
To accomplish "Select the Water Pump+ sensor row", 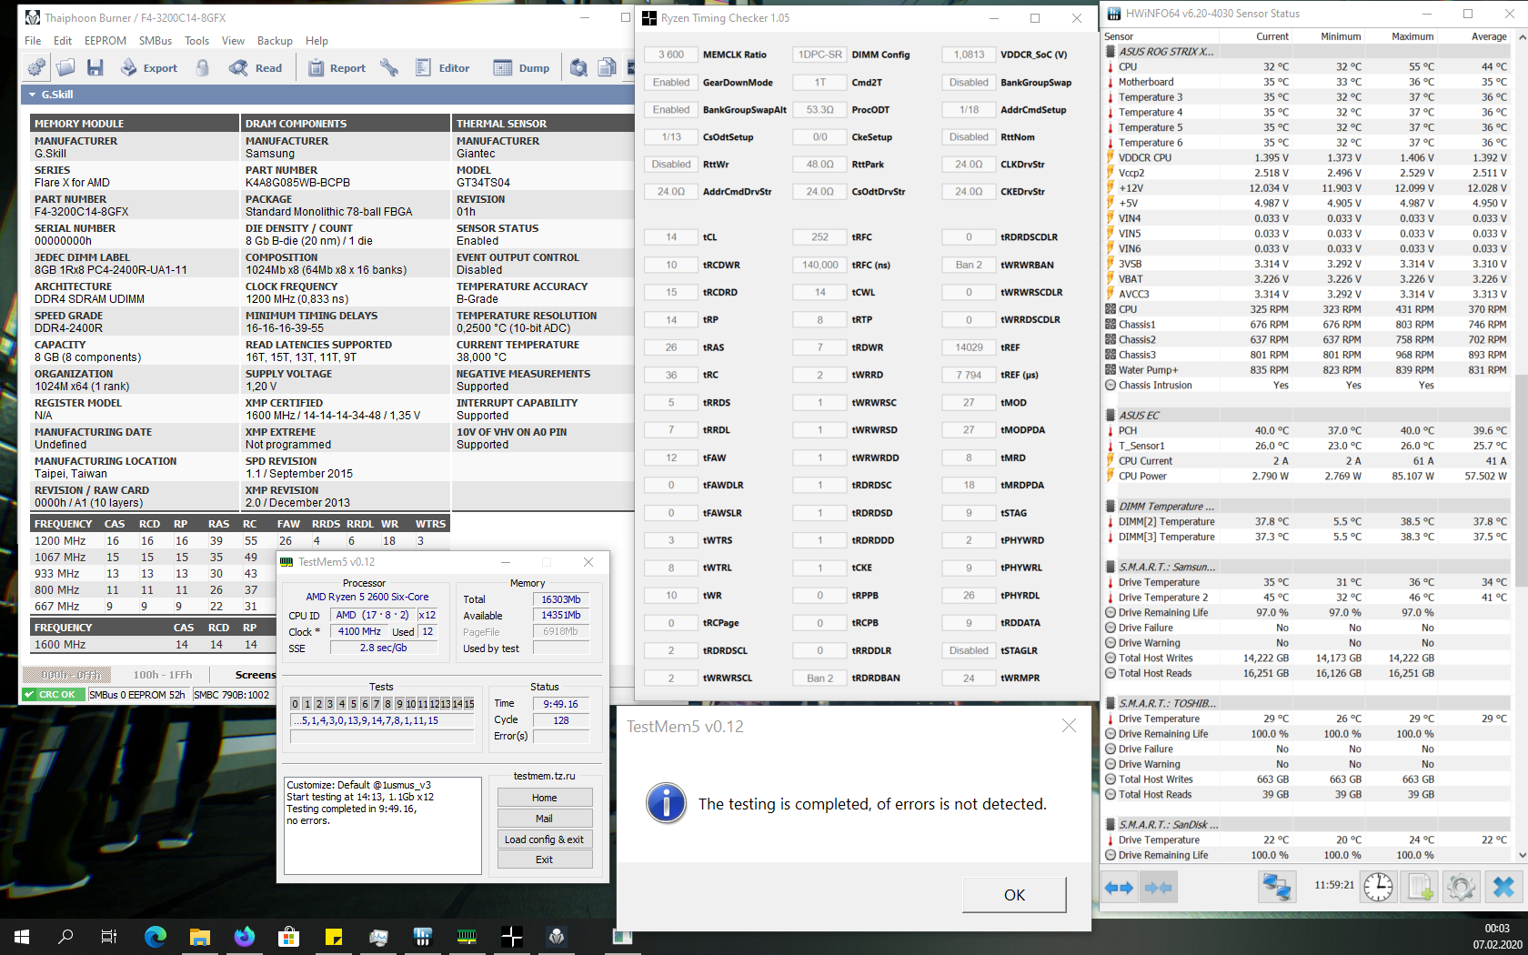I will pos(1306,370).
